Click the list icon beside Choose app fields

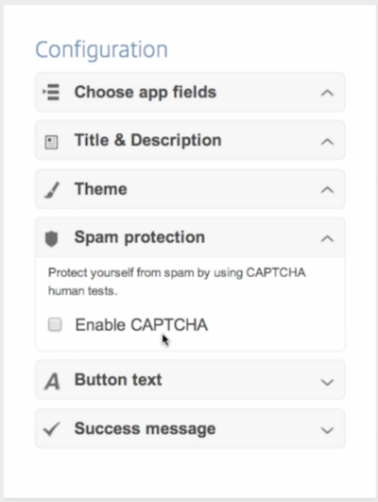pos(51,93)
